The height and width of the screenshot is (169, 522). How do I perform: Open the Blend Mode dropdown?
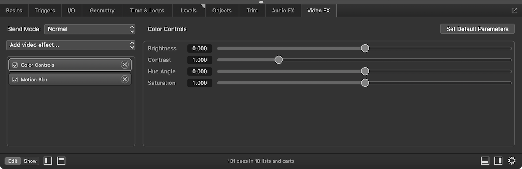click(90, 29)
